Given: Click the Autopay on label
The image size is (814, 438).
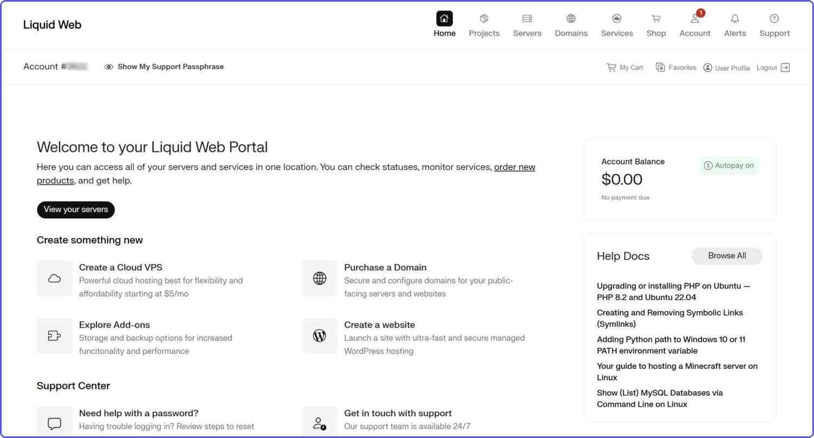Looking at the screenshot, I should click(734, 166).
